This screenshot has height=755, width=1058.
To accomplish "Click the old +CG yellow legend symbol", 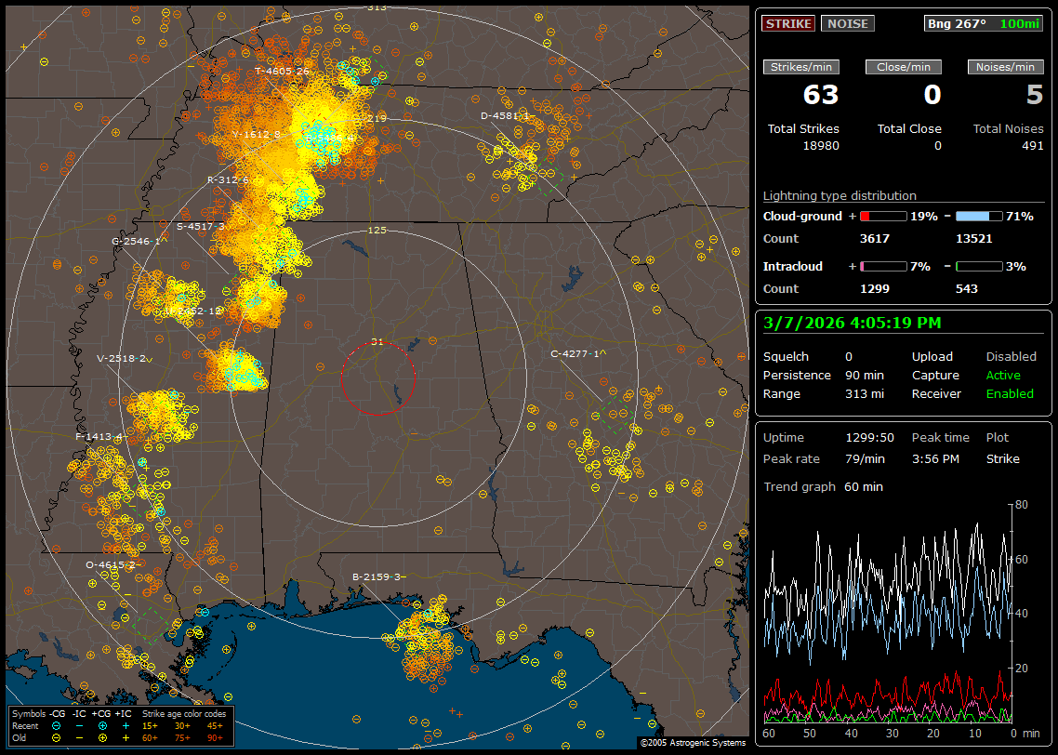I will click(x=102, y=737).
